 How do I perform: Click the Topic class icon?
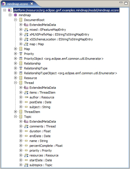click(x=21, y=117)
